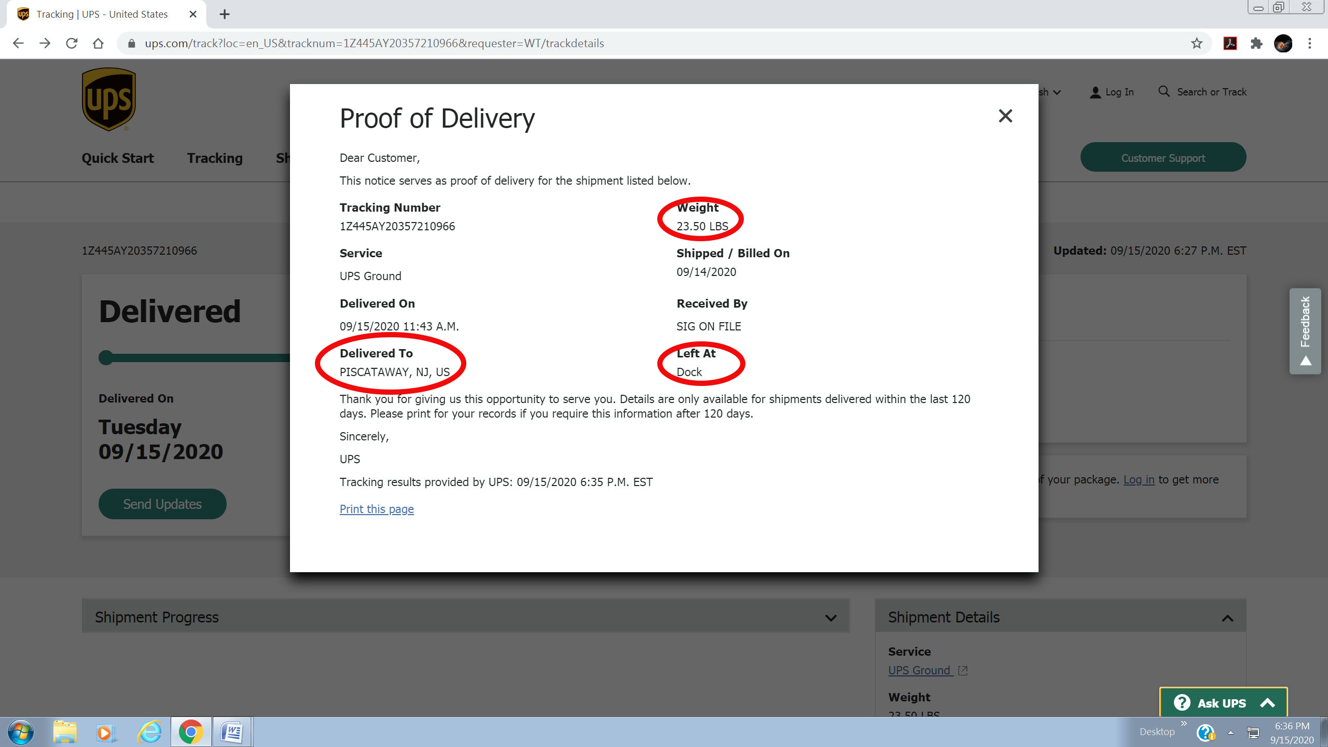Click the SIG ON FILE text
1328x747 pixels.
click(709, 326)
